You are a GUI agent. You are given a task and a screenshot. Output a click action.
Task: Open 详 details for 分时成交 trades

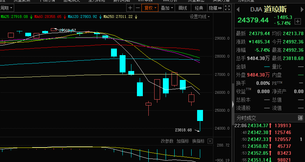coord(300,118)
